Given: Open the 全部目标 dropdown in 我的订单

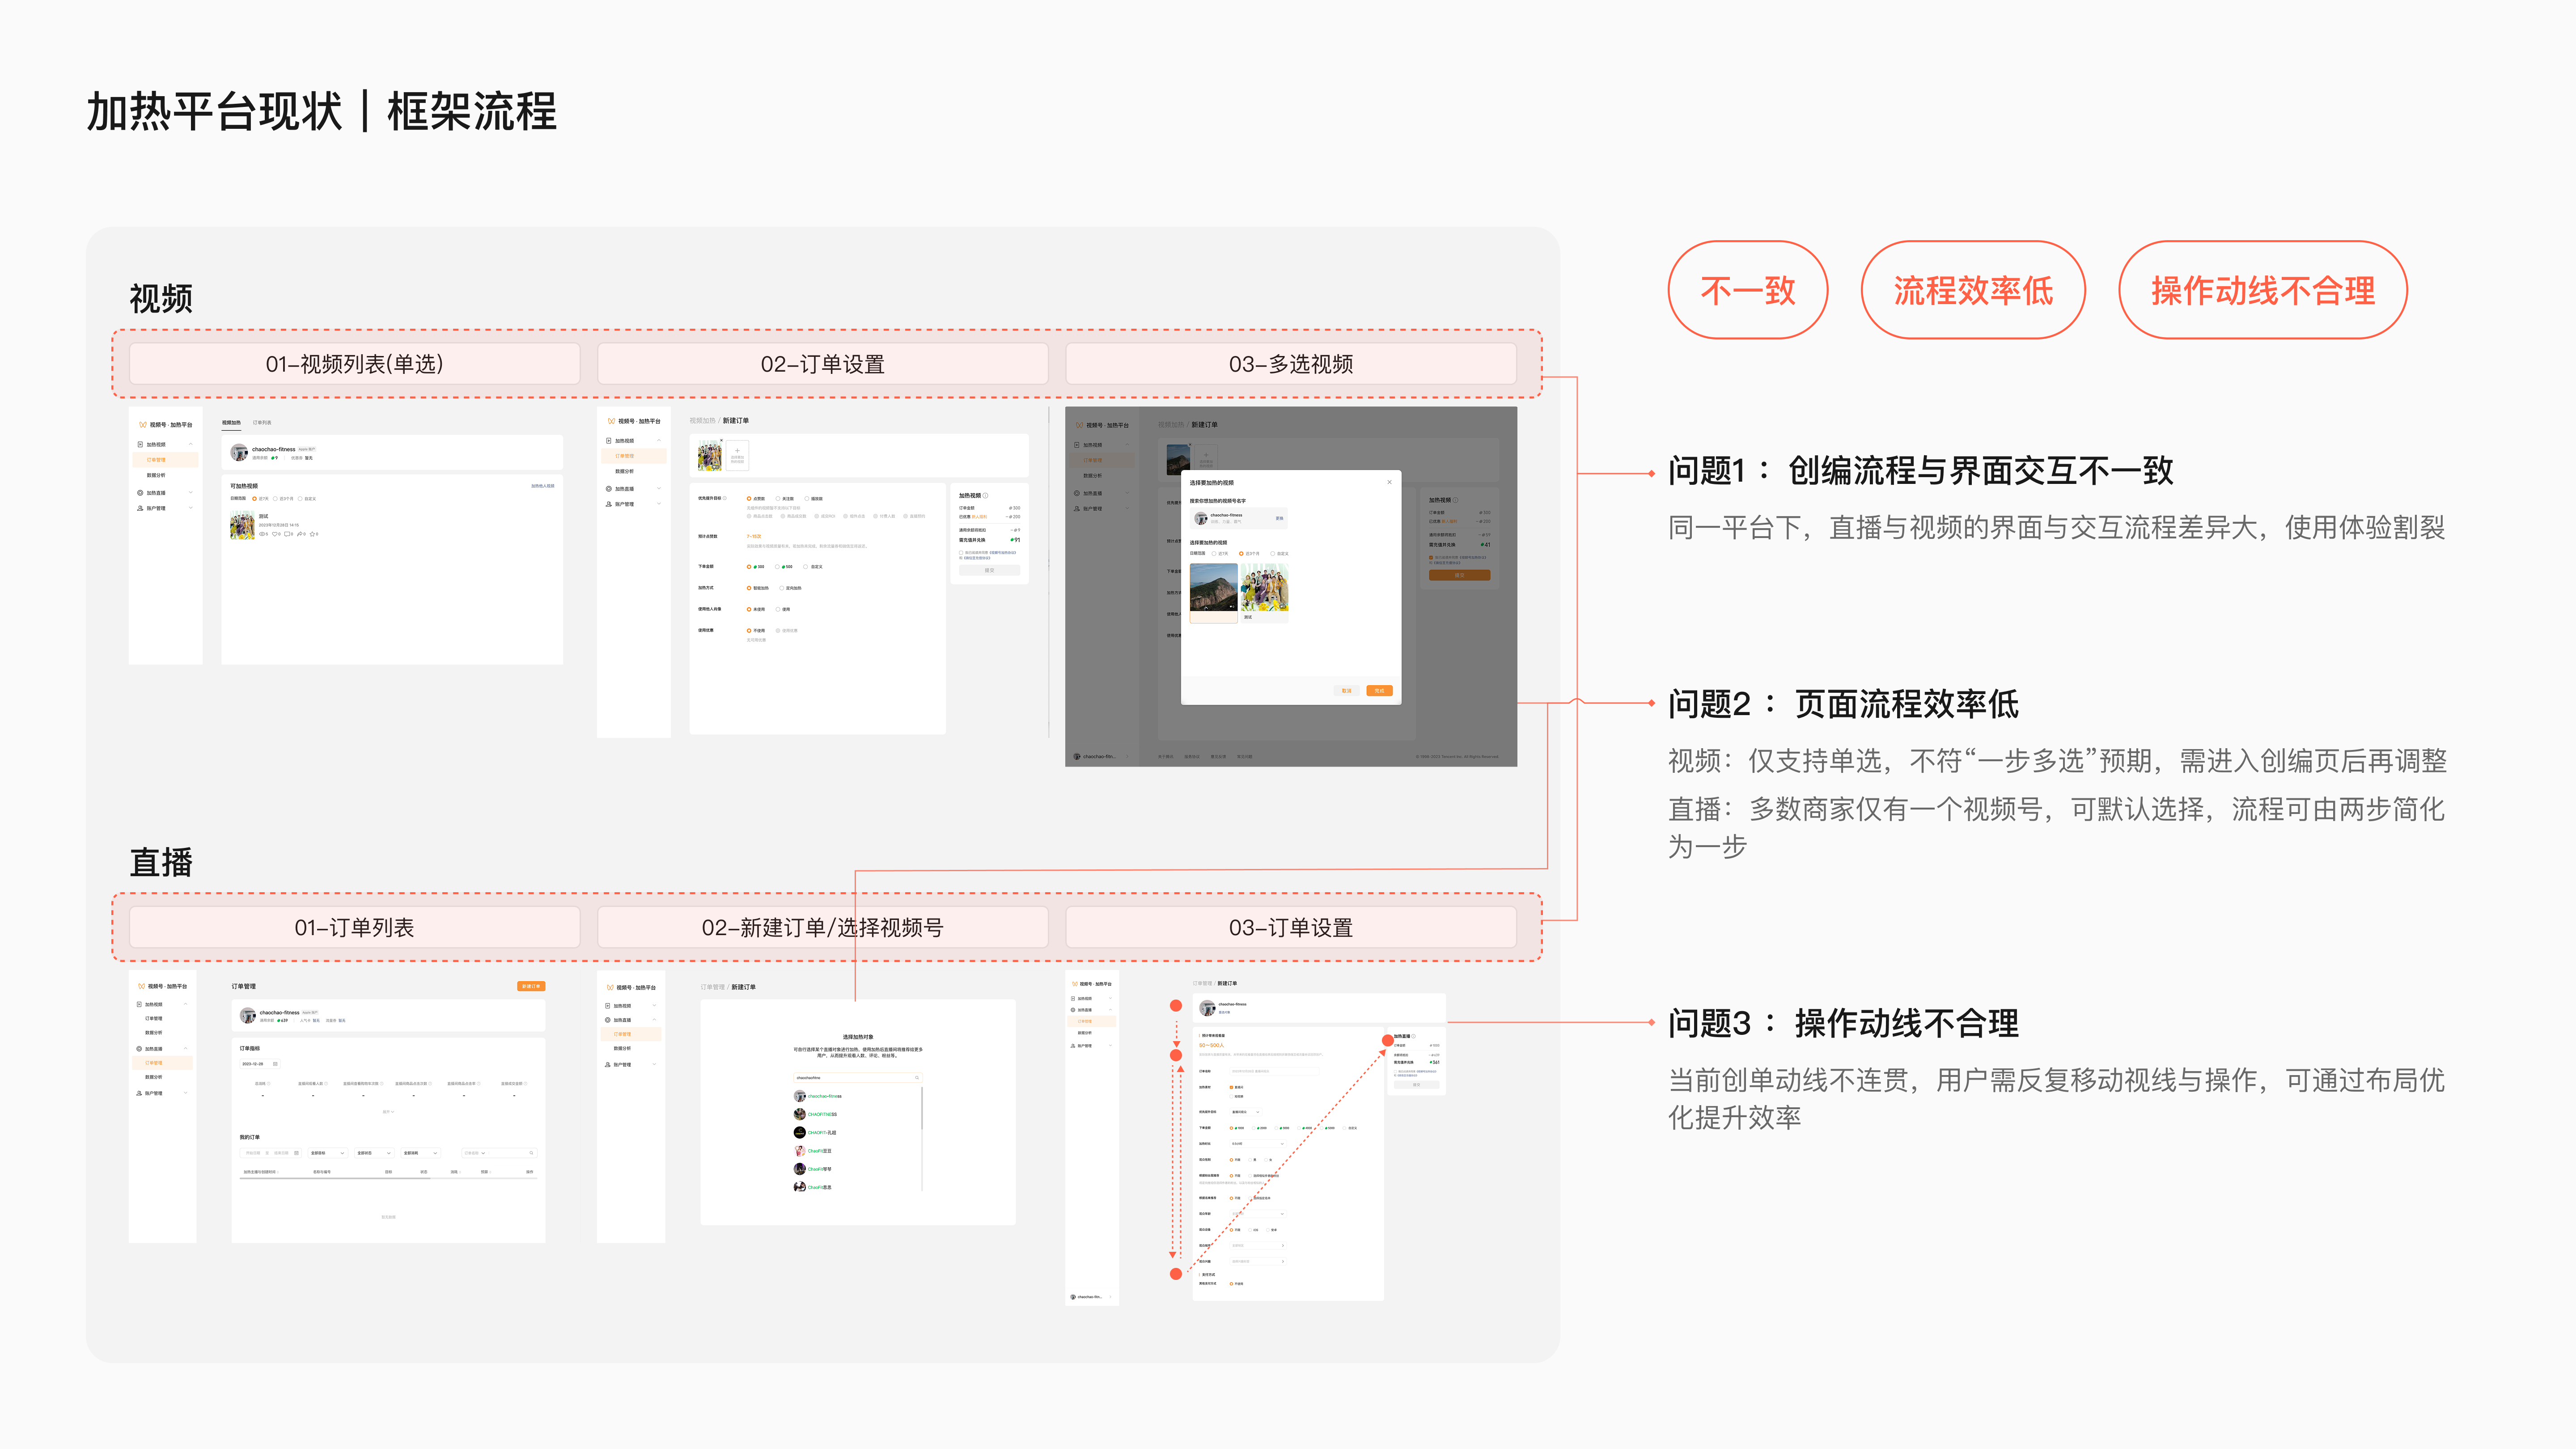Looking at the screenshot, I should tap(328, 1153).
